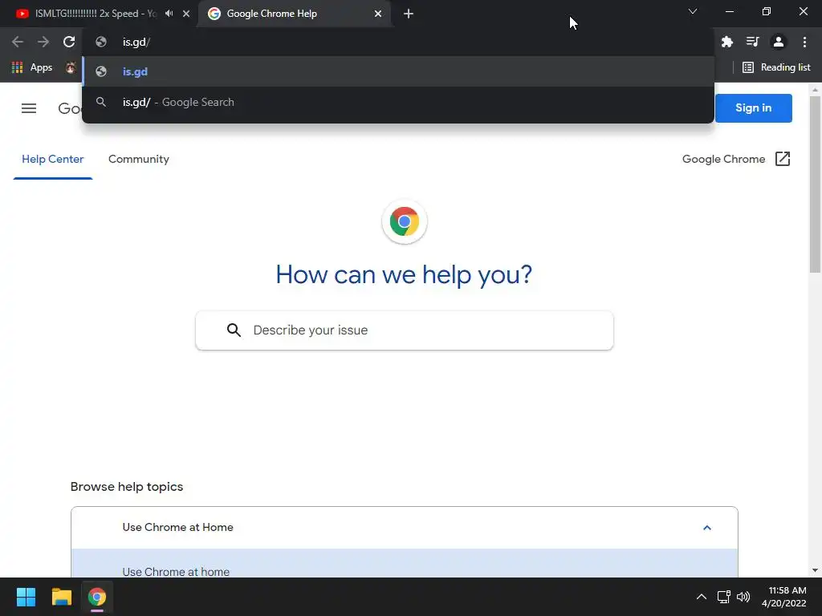Open the tab search chevron
822x616 pixels.
click(693, 11)
